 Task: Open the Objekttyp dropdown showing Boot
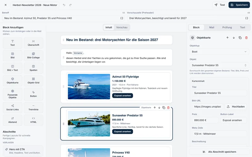(x=219, y=52)
